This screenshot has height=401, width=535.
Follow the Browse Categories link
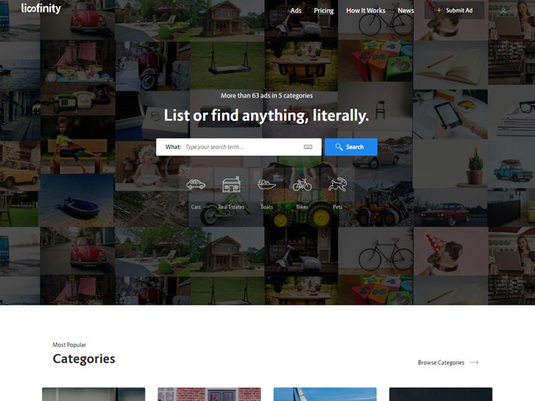pos(441,362)
